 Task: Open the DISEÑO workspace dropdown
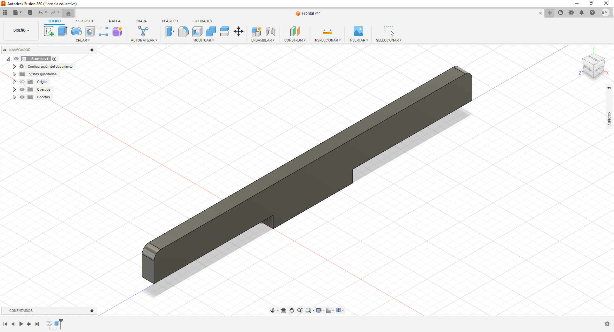click(x=21, y=30)
